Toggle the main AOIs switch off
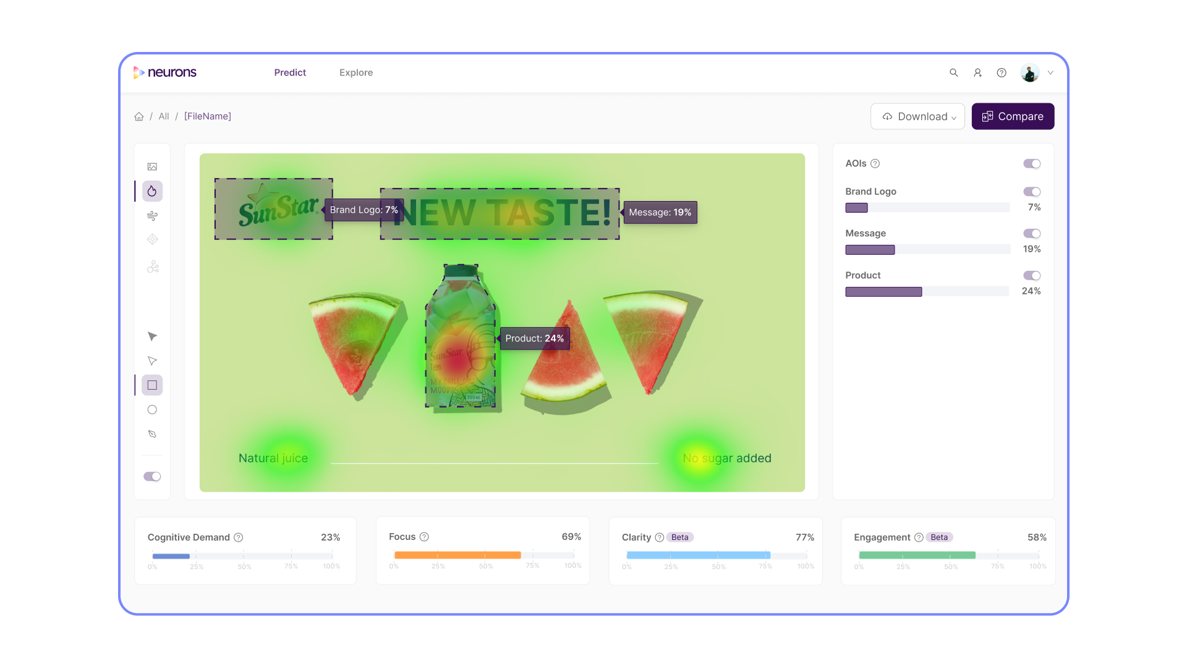1187x668 pixels. coord(1031,164)
